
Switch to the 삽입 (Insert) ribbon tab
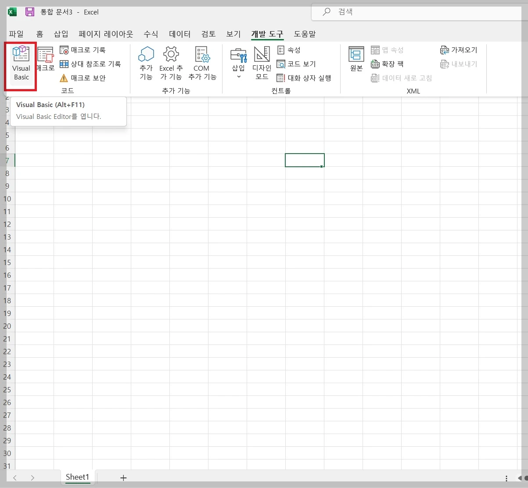click(61, 34)
